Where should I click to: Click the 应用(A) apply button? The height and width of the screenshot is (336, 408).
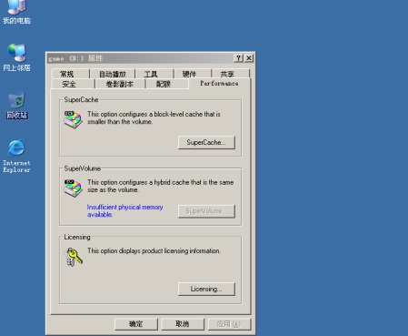[229, 324]
